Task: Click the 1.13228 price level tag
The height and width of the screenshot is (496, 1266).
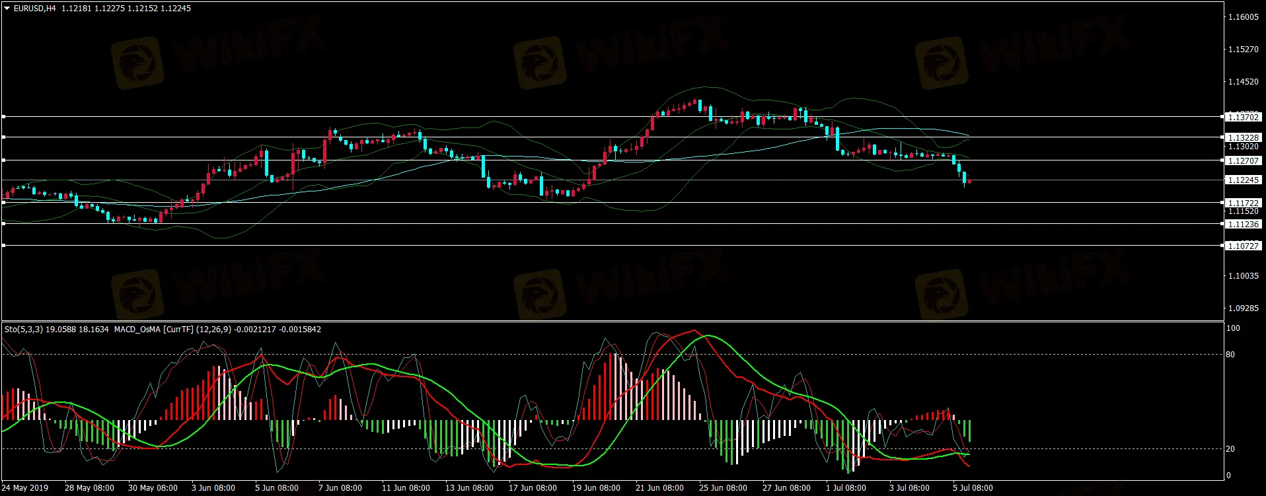Action: [x=1242, y=137]
